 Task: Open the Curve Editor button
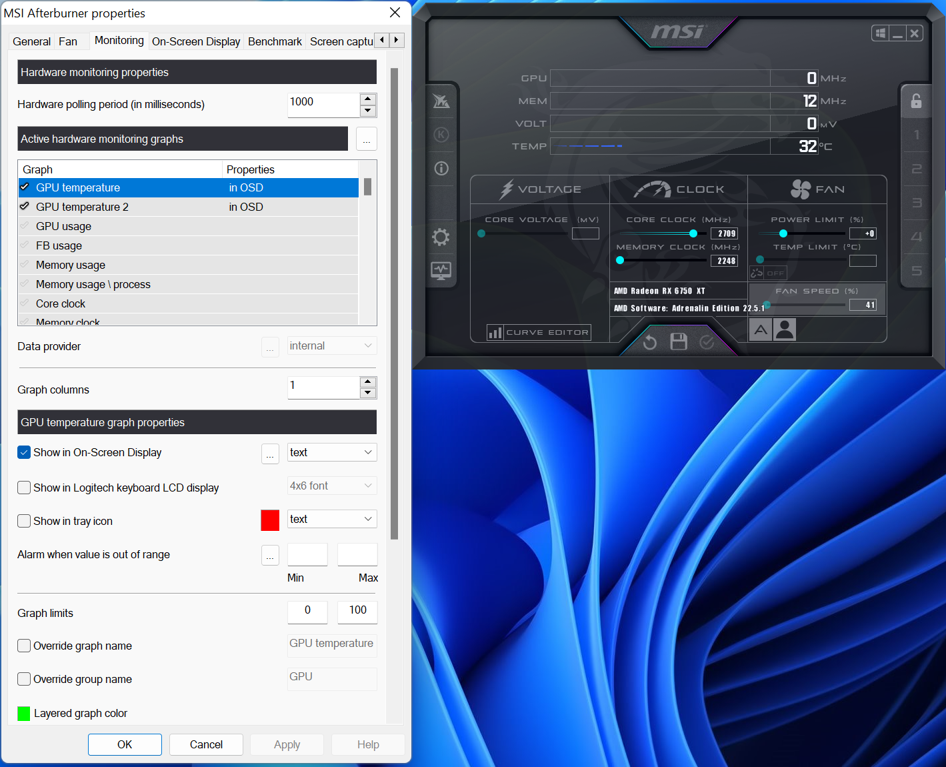tap(539, 332)
